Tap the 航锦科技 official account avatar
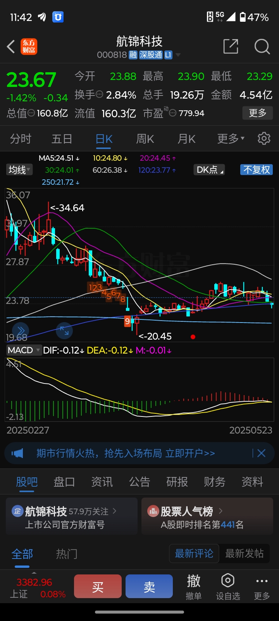 point(17,511)
